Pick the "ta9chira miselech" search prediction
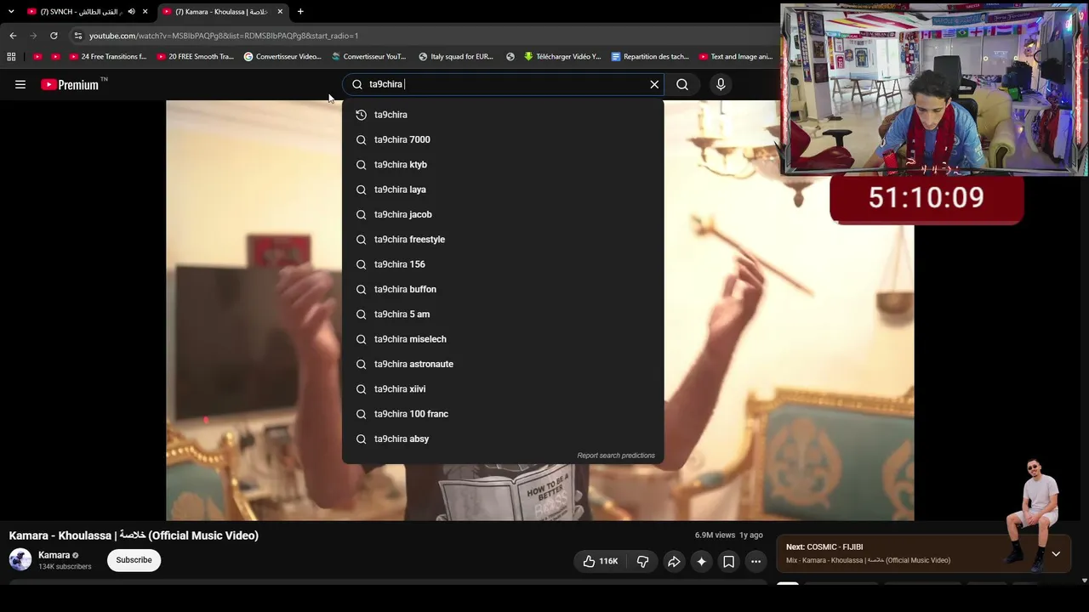The width and height of the screenshot is (1089, 612). [503, 339]
